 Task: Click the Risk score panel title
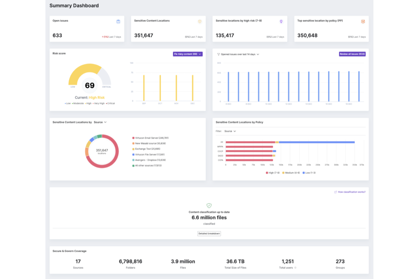pos(59,53)
